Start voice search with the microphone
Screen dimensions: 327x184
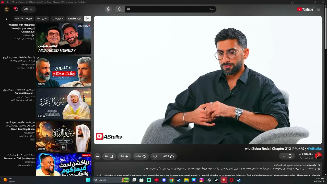[x=108, y=9]
